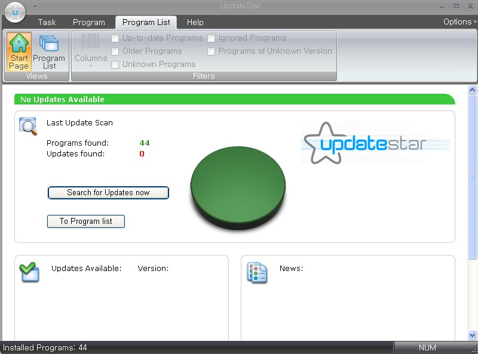Click the NUM indicator in status bar
The width and height of the screenshot is (478, 354).
coord(427,347)
